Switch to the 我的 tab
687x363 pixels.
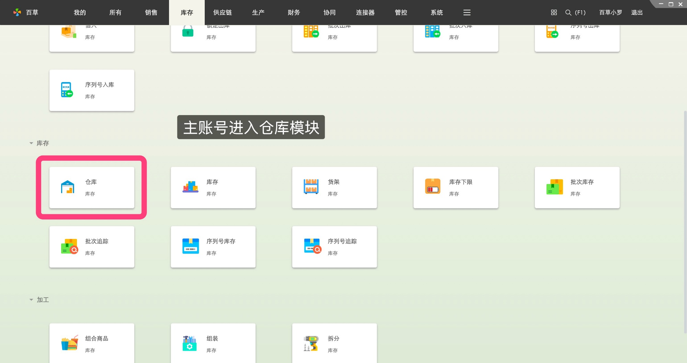[80, 13]
